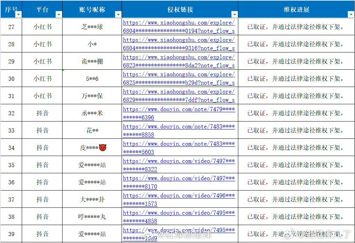Open the xiaohongshu link in row 29
This screenshot has width=355, height=243.
click(179, 61)
